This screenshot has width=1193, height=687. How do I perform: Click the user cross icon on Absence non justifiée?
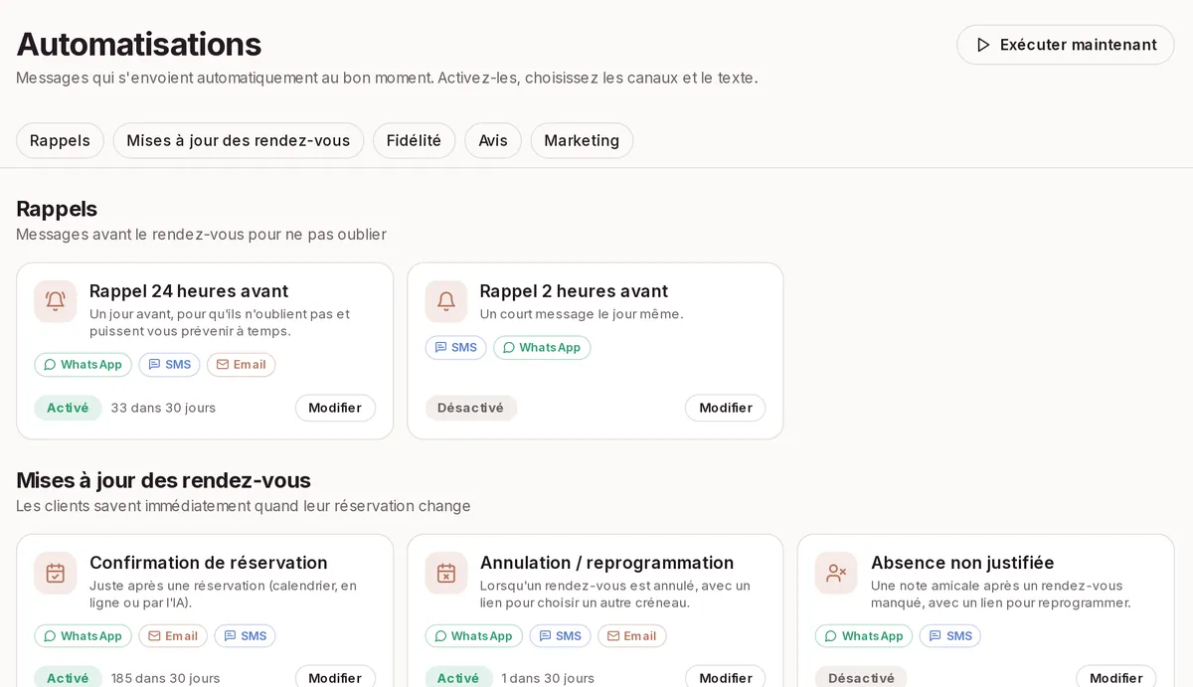click(836, 573)
